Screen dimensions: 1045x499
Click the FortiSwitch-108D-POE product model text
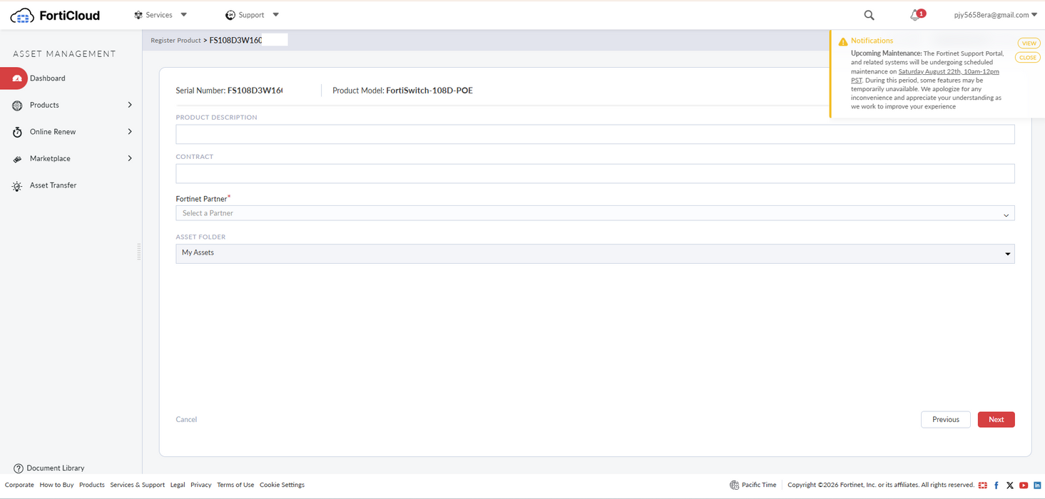[x=429, y=91]
